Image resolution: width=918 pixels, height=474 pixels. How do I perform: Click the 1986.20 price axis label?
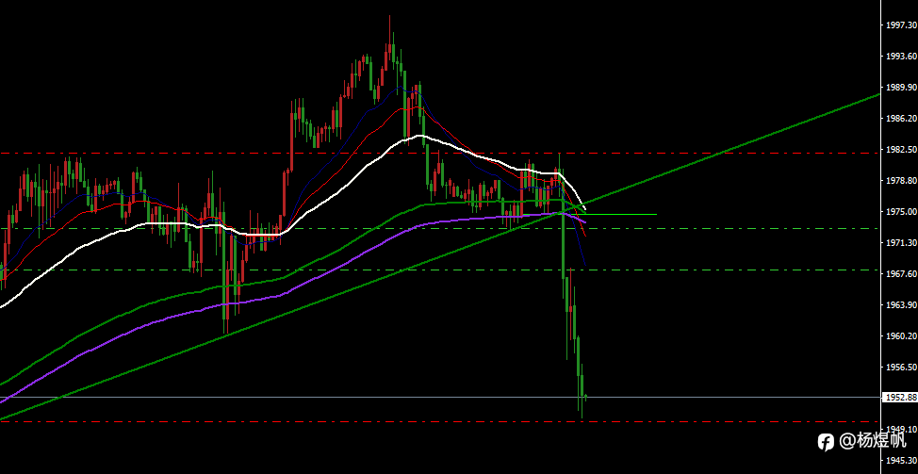[x=901, y=118]
